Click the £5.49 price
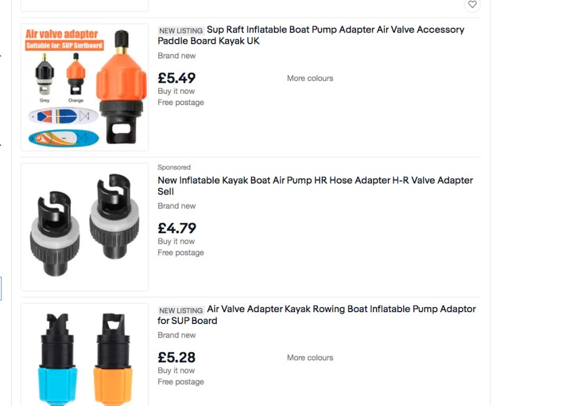 click(176, 78)
